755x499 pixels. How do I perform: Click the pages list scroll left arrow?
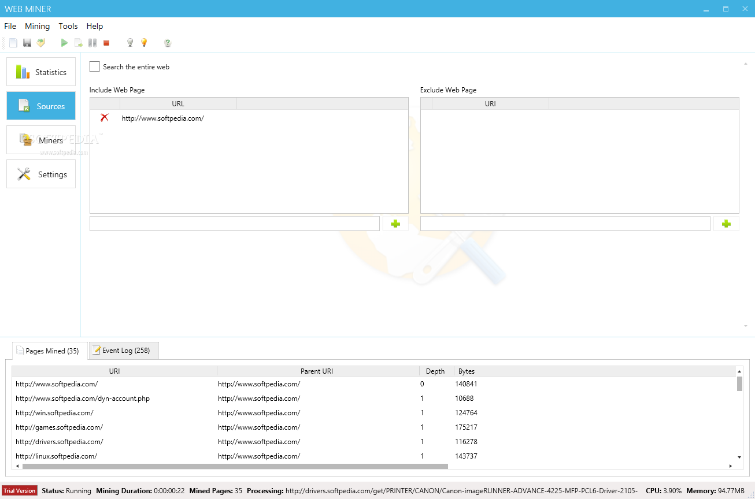pyautogui.click(x=17, y=466)
